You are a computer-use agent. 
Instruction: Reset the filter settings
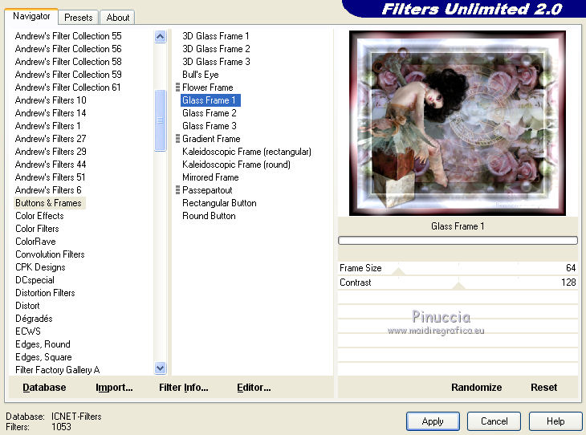pos(543,388)
